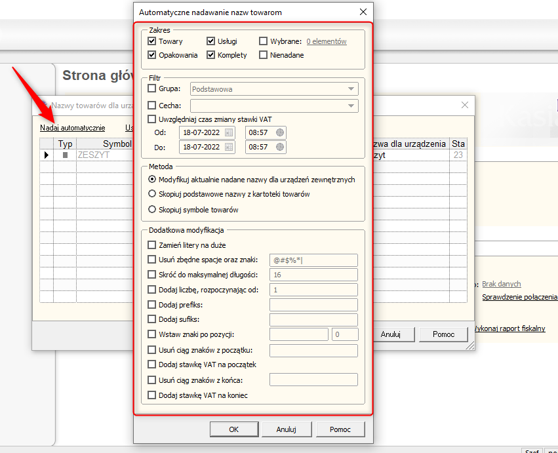Open calendar picker for the Do date
The width and height of the screenshot is (558, 453).
[x=229, y=148]
